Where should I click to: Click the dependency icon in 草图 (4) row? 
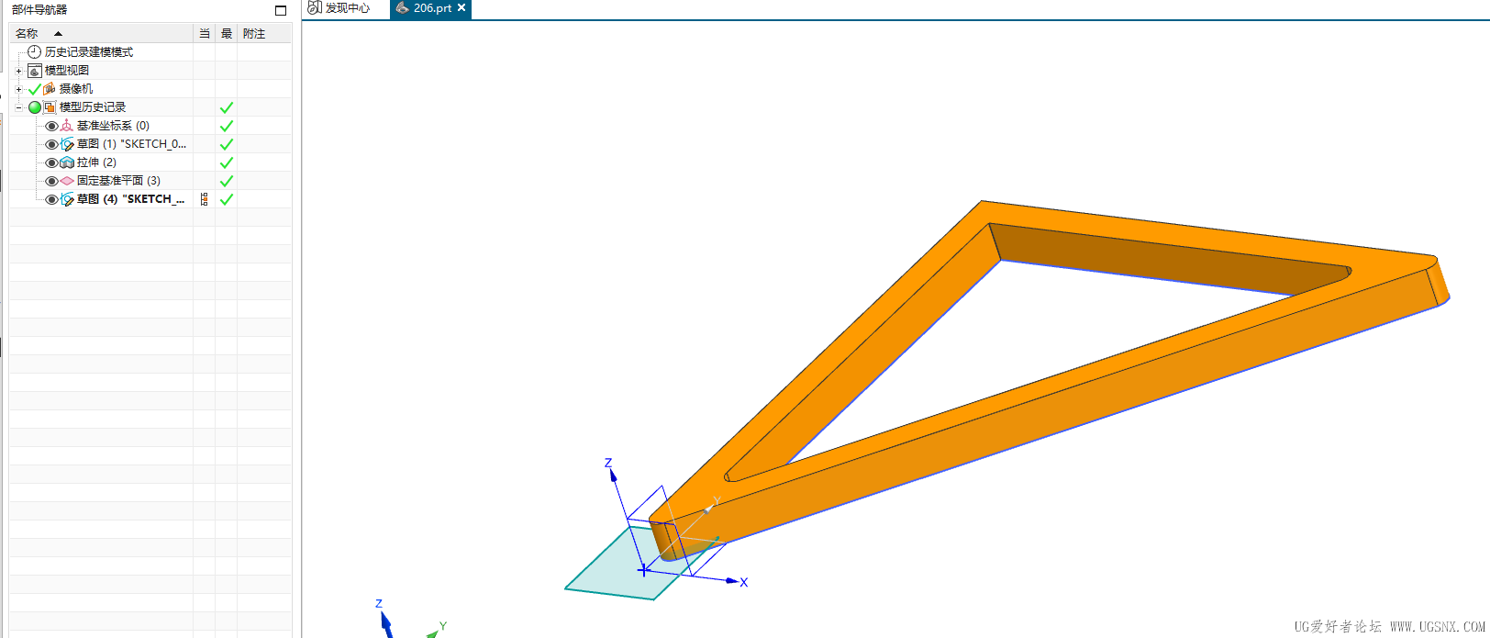click(204, 199)
